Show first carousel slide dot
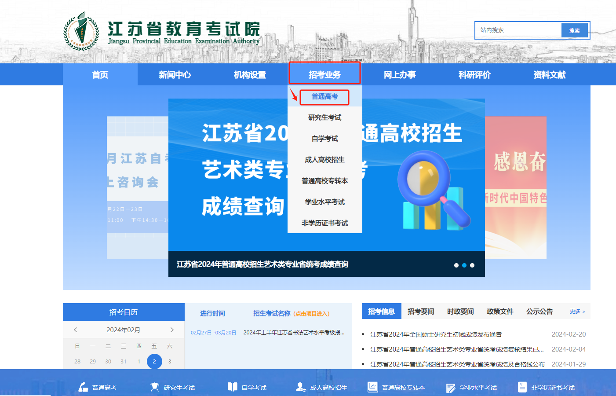The image size is (616, 396). tap(456, 265)
